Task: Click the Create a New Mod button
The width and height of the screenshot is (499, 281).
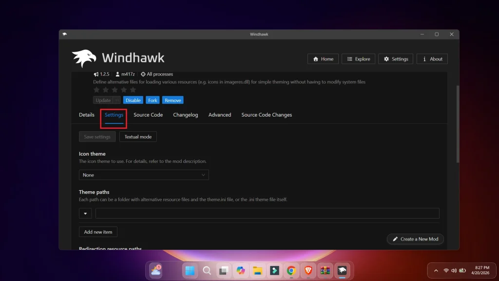Action: pos(415,239)
